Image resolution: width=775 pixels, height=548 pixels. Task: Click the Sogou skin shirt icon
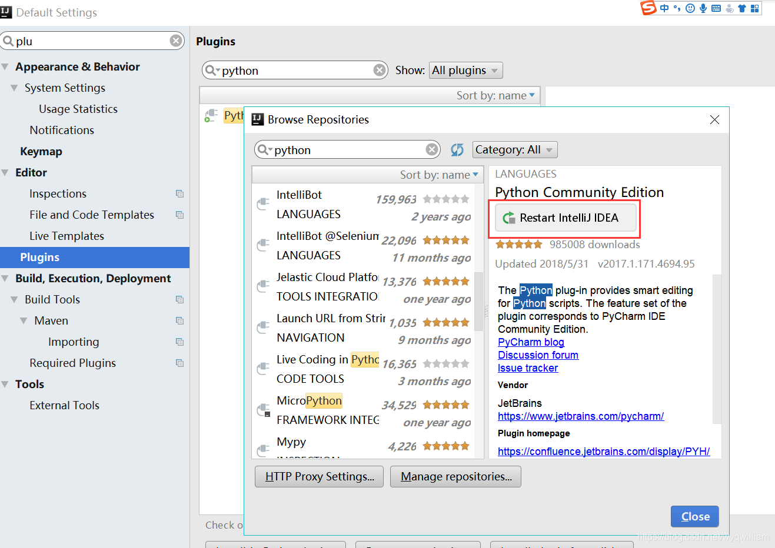point(741,8)
